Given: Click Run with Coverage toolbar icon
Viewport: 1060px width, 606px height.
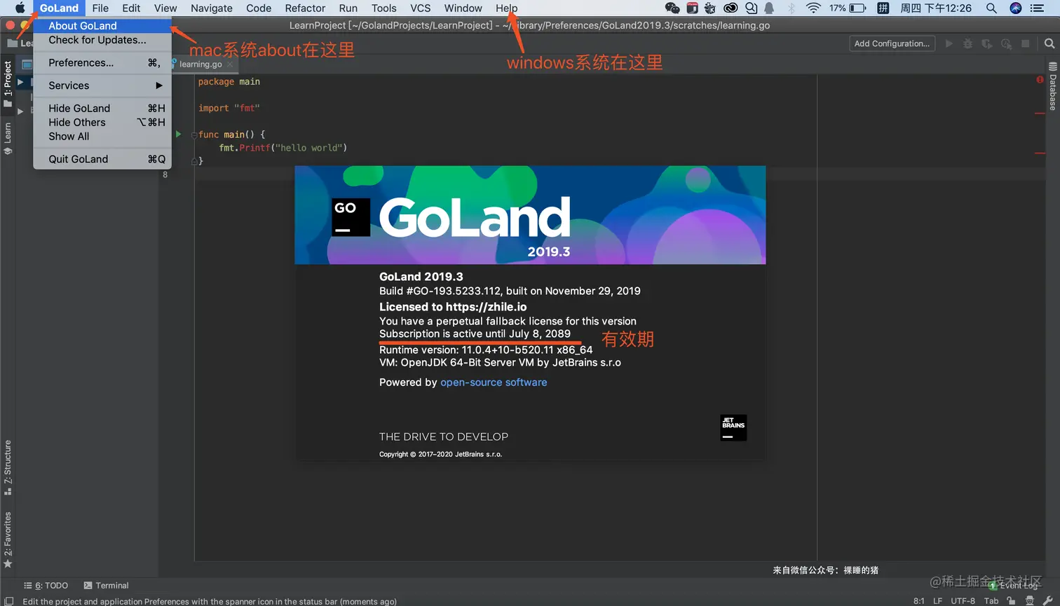Looking at the screenshot, I should (986, 43).
